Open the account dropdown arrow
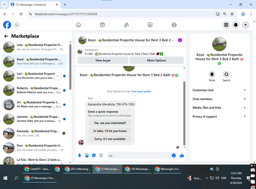256x189 pixels. pos(245,25)
